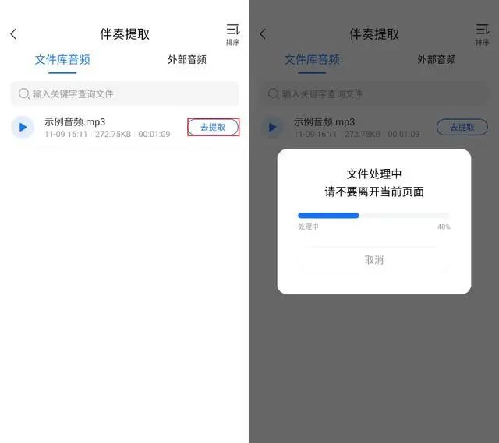499x443 pixels.
Task: Click 去提取 button on dimmed right screen
Action: click(462, 127)
